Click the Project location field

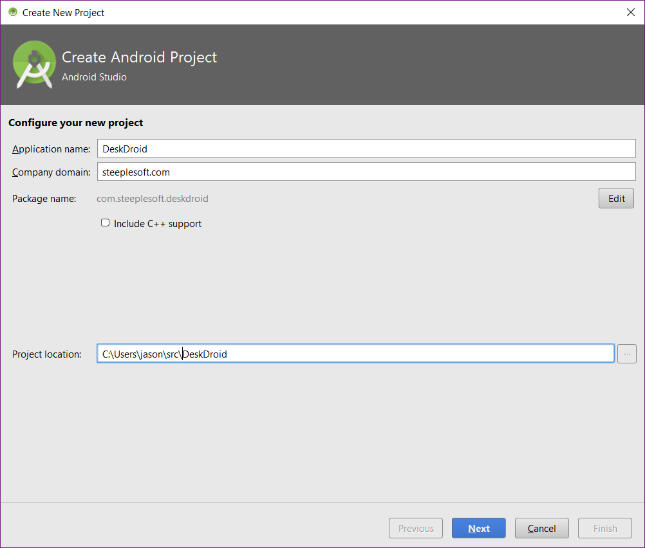click(355, 354)
